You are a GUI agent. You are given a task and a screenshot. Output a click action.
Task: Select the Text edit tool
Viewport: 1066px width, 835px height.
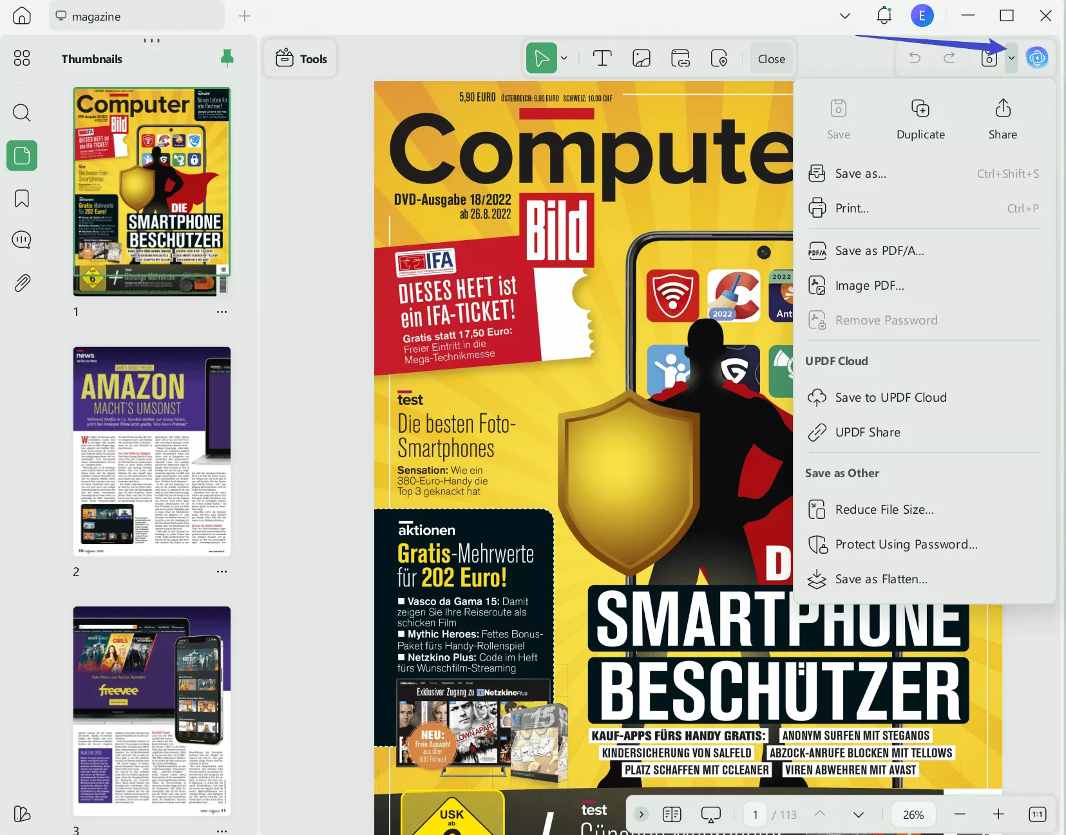point(602,59)
